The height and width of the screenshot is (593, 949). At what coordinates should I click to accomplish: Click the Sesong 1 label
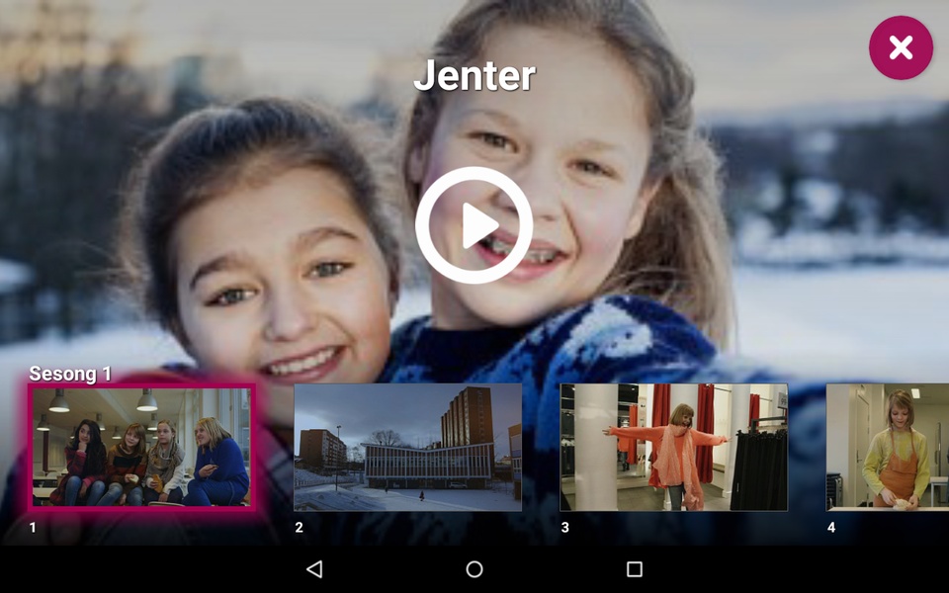point(70,374)
